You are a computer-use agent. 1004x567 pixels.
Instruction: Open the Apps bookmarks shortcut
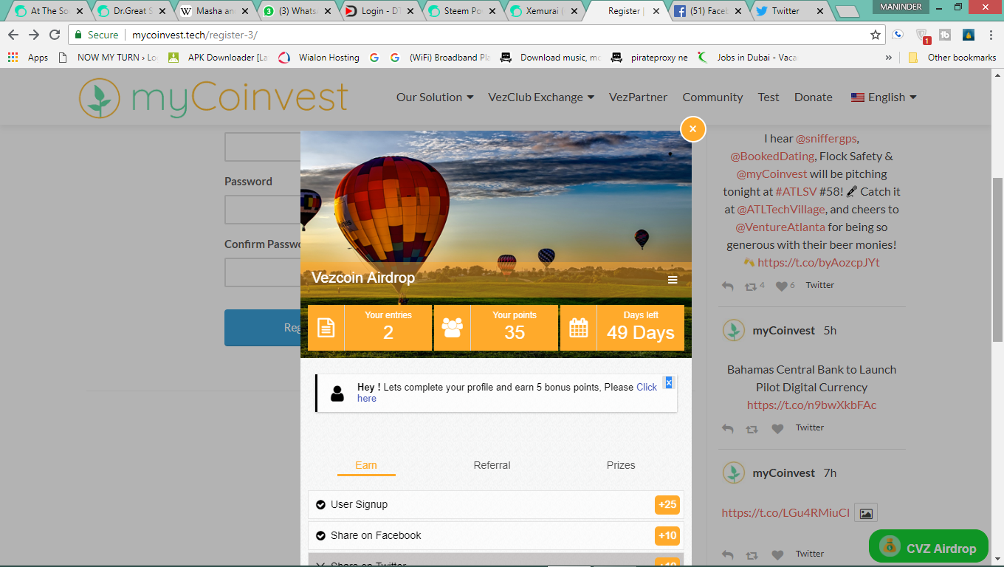point(28,58)
